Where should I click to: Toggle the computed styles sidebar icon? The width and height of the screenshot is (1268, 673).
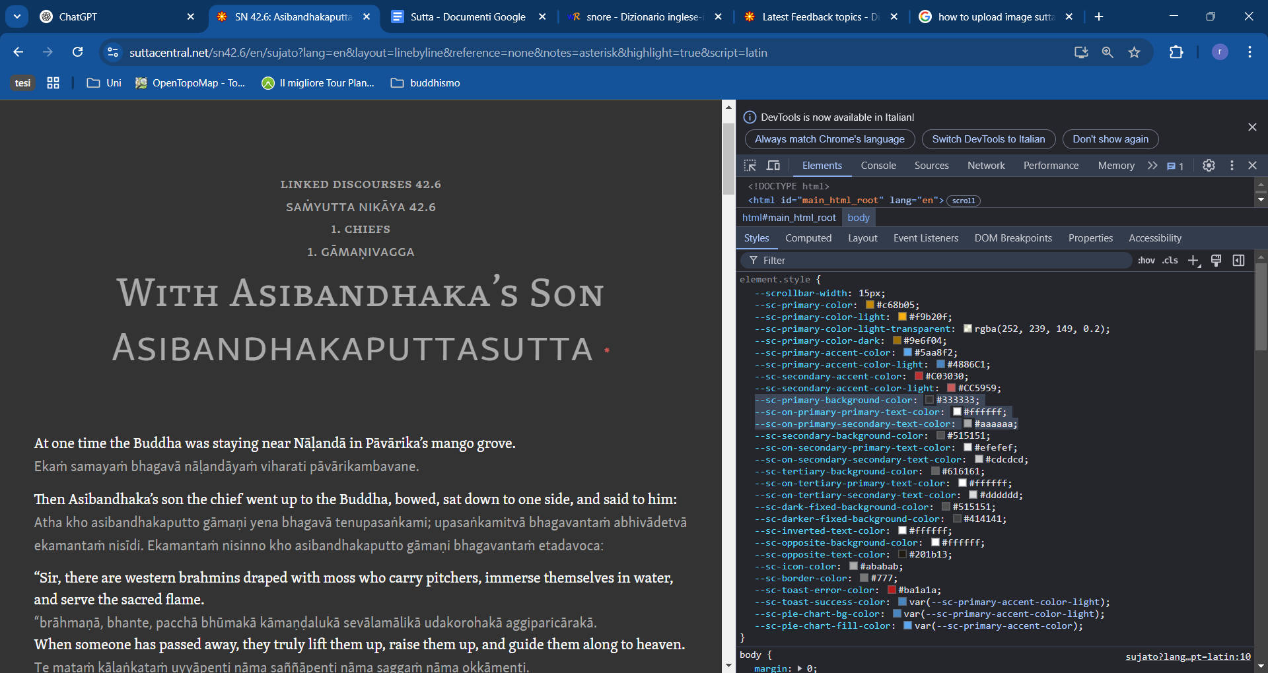pos(1238,261)
